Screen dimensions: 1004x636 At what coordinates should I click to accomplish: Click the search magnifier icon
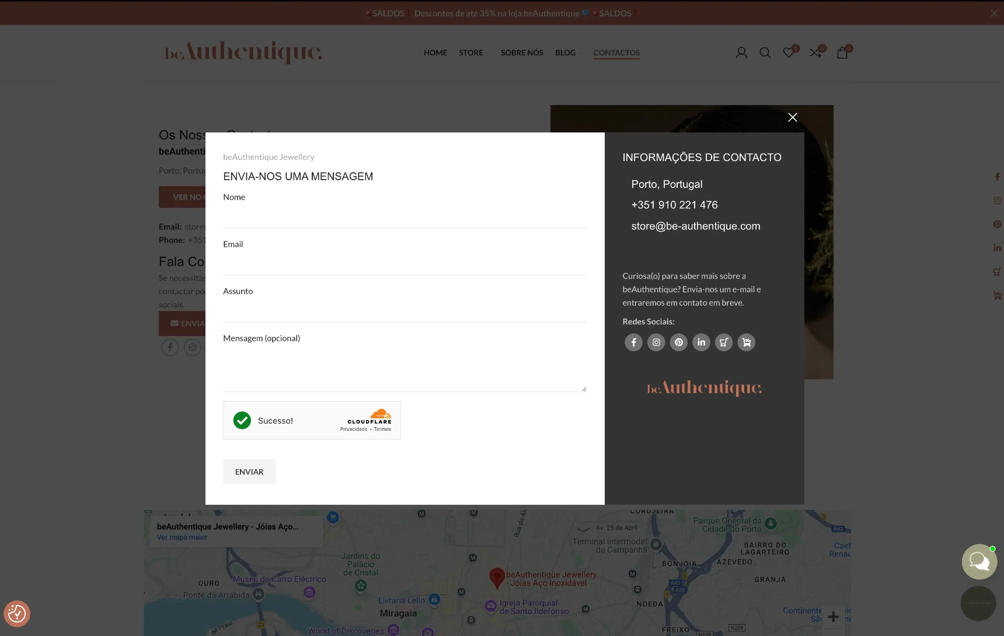[x=765, y=53]
